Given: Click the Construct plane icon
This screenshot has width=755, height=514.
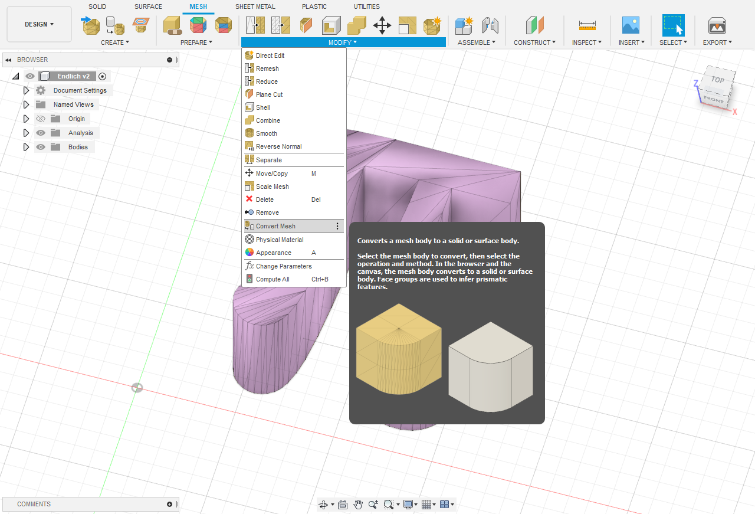Looking at the screenshot, I should point(534,25).
